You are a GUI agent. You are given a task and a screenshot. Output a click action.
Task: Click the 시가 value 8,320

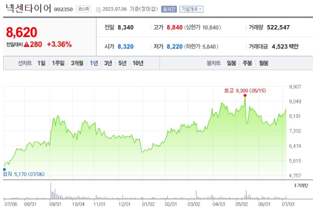[125, 46]
